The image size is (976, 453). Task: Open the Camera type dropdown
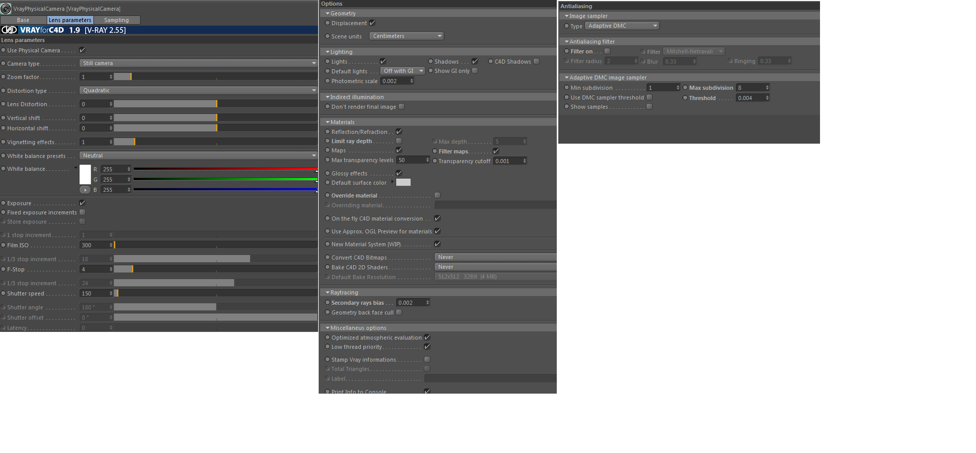[x=199, y=63]
